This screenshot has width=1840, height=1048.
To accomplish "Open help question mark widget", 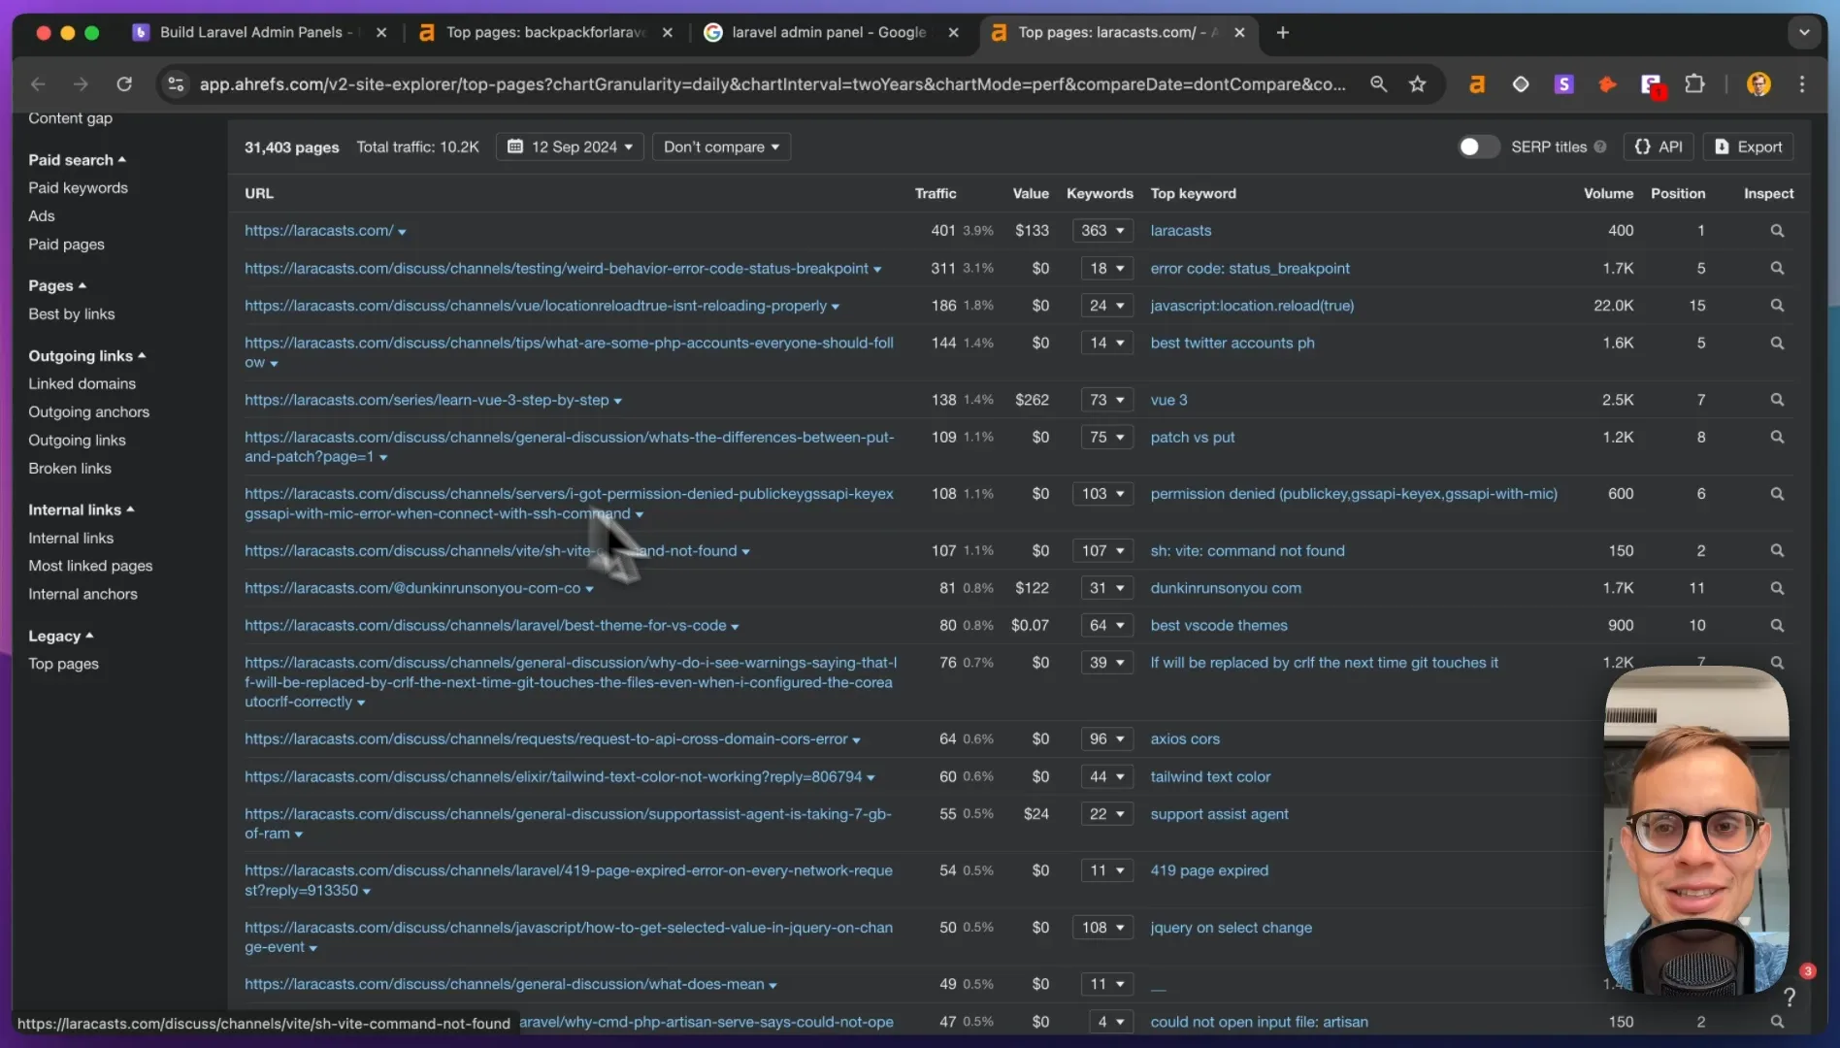I will click(x=1790, y=997).
